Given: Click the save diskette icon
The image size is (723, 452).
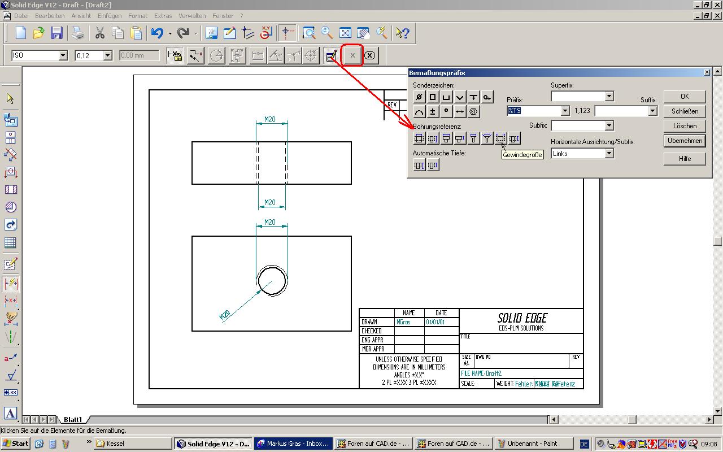Looking at the screenshot, I should click(x=56, y=33).
